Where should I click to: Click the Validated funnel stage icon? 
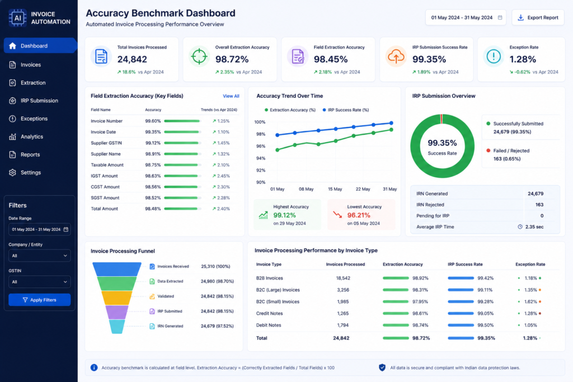pos(152,296)
